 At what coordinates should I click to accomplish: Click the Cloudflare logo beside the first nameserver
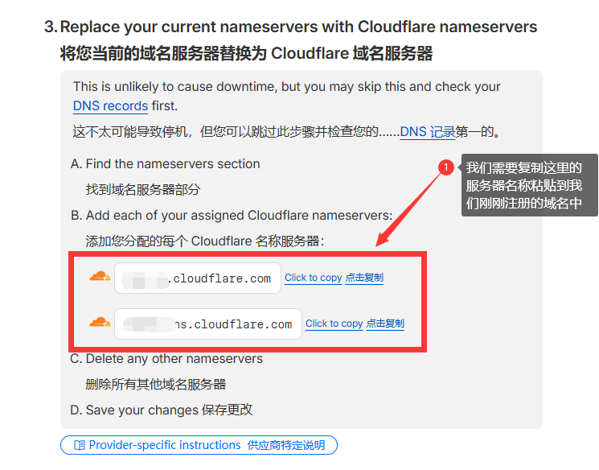pos(100,277)
